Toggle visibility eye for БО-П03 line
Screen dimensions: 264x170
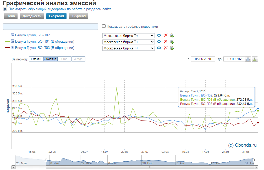[x=159, y=48]
